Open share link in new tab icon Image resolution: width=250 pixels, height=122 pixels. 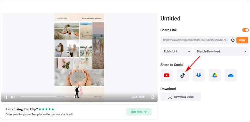click(x=233, y=40)
